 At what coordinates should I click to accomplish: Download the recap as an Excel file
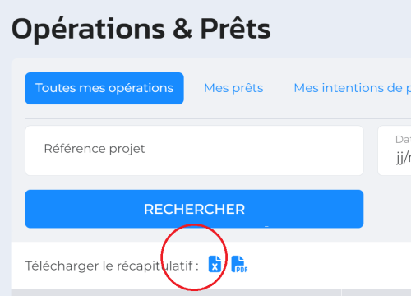tap(215, 264)
